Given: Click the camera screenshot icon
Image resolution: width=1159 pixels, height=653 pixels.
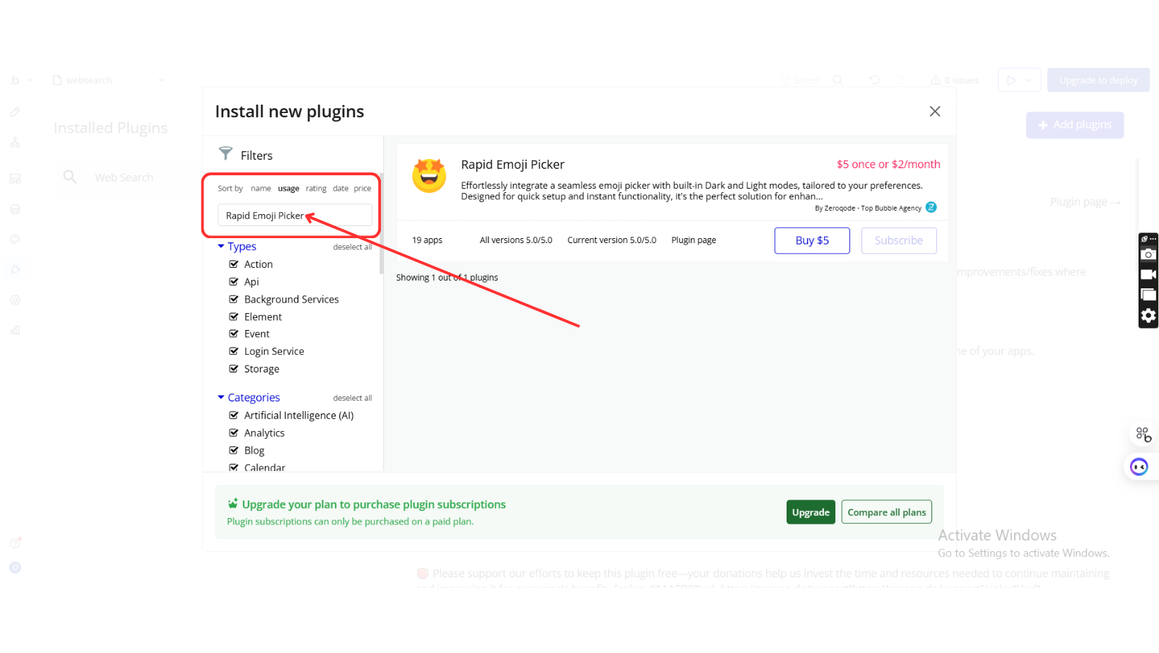Looking at the screenshot, I should (1148, 254).
